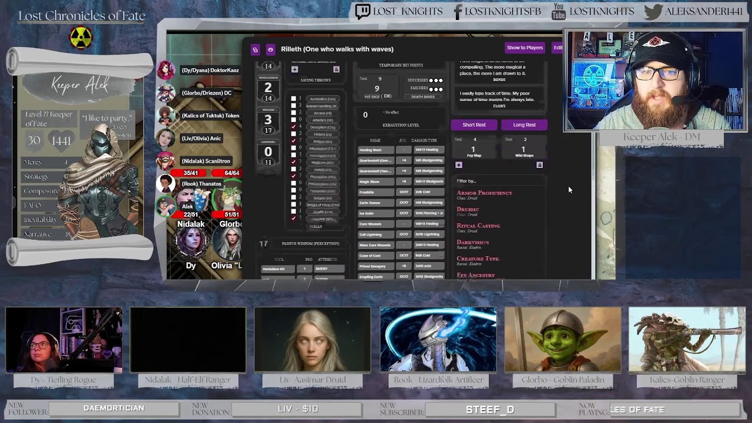
Task: Click the Long Rest button
Action: click(524, 125)
